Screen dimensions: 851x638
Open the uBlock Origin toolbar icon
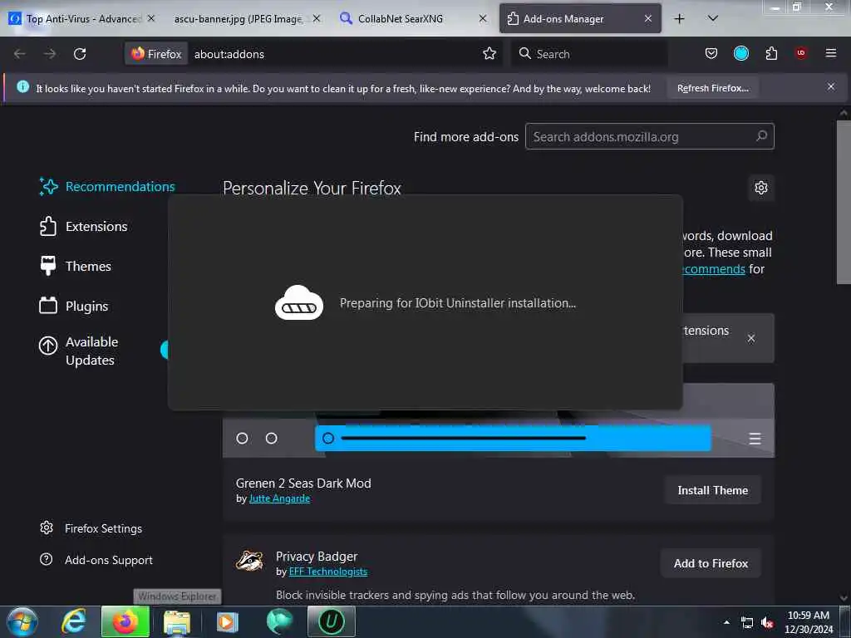[801, 53]
